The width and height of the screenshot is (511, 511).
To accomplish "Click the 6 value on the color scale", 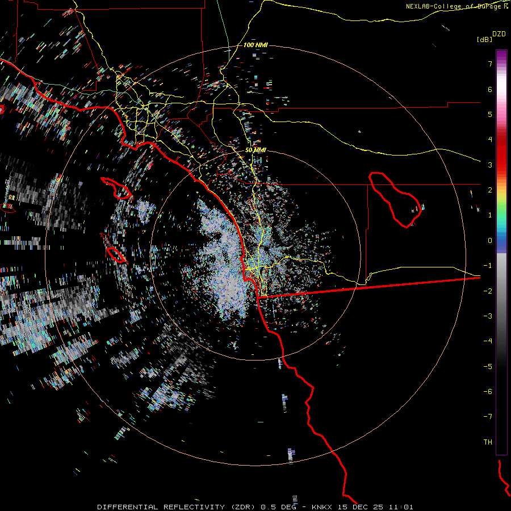I will tap(490, 89).
